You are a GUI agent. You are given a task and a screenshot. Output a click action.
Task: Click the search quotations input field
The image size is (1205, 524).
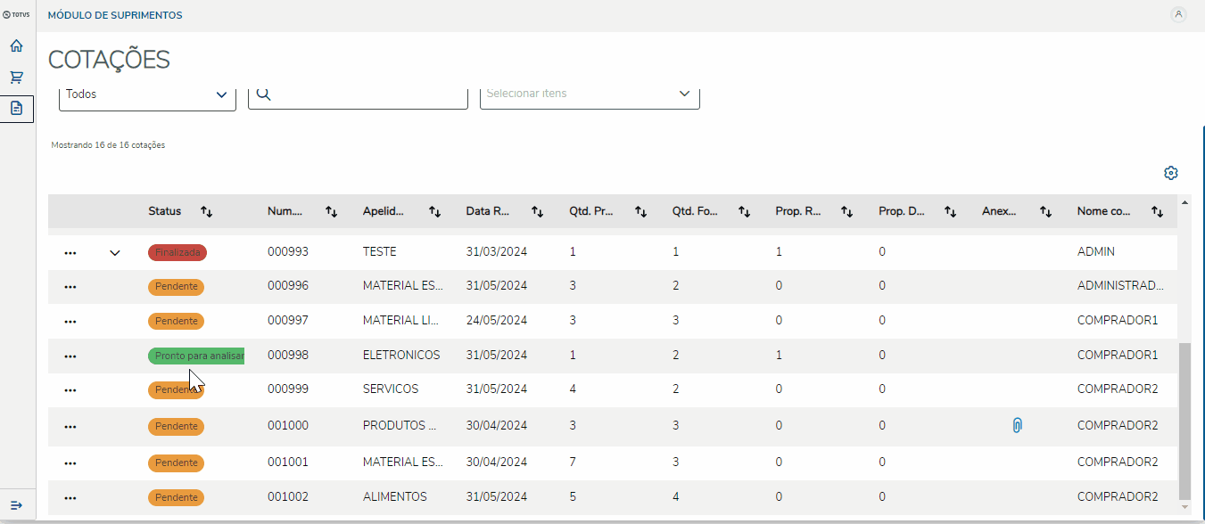(366, 94)
